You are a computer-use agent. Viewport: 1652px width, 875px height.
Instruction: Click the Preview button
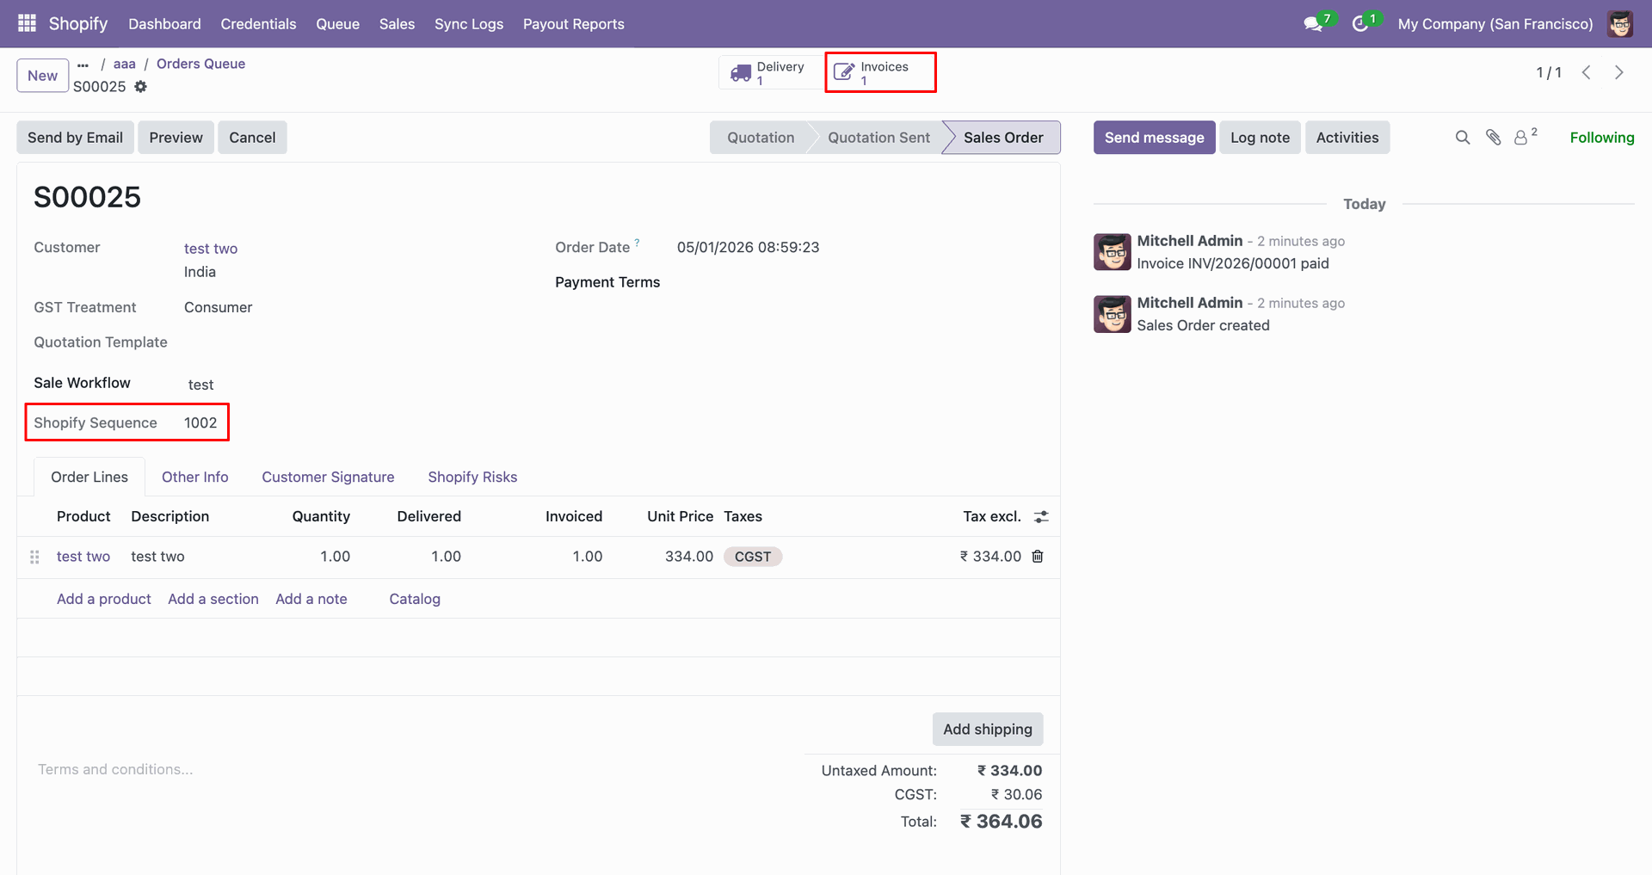pyautogui.click(x=176, y=138)
